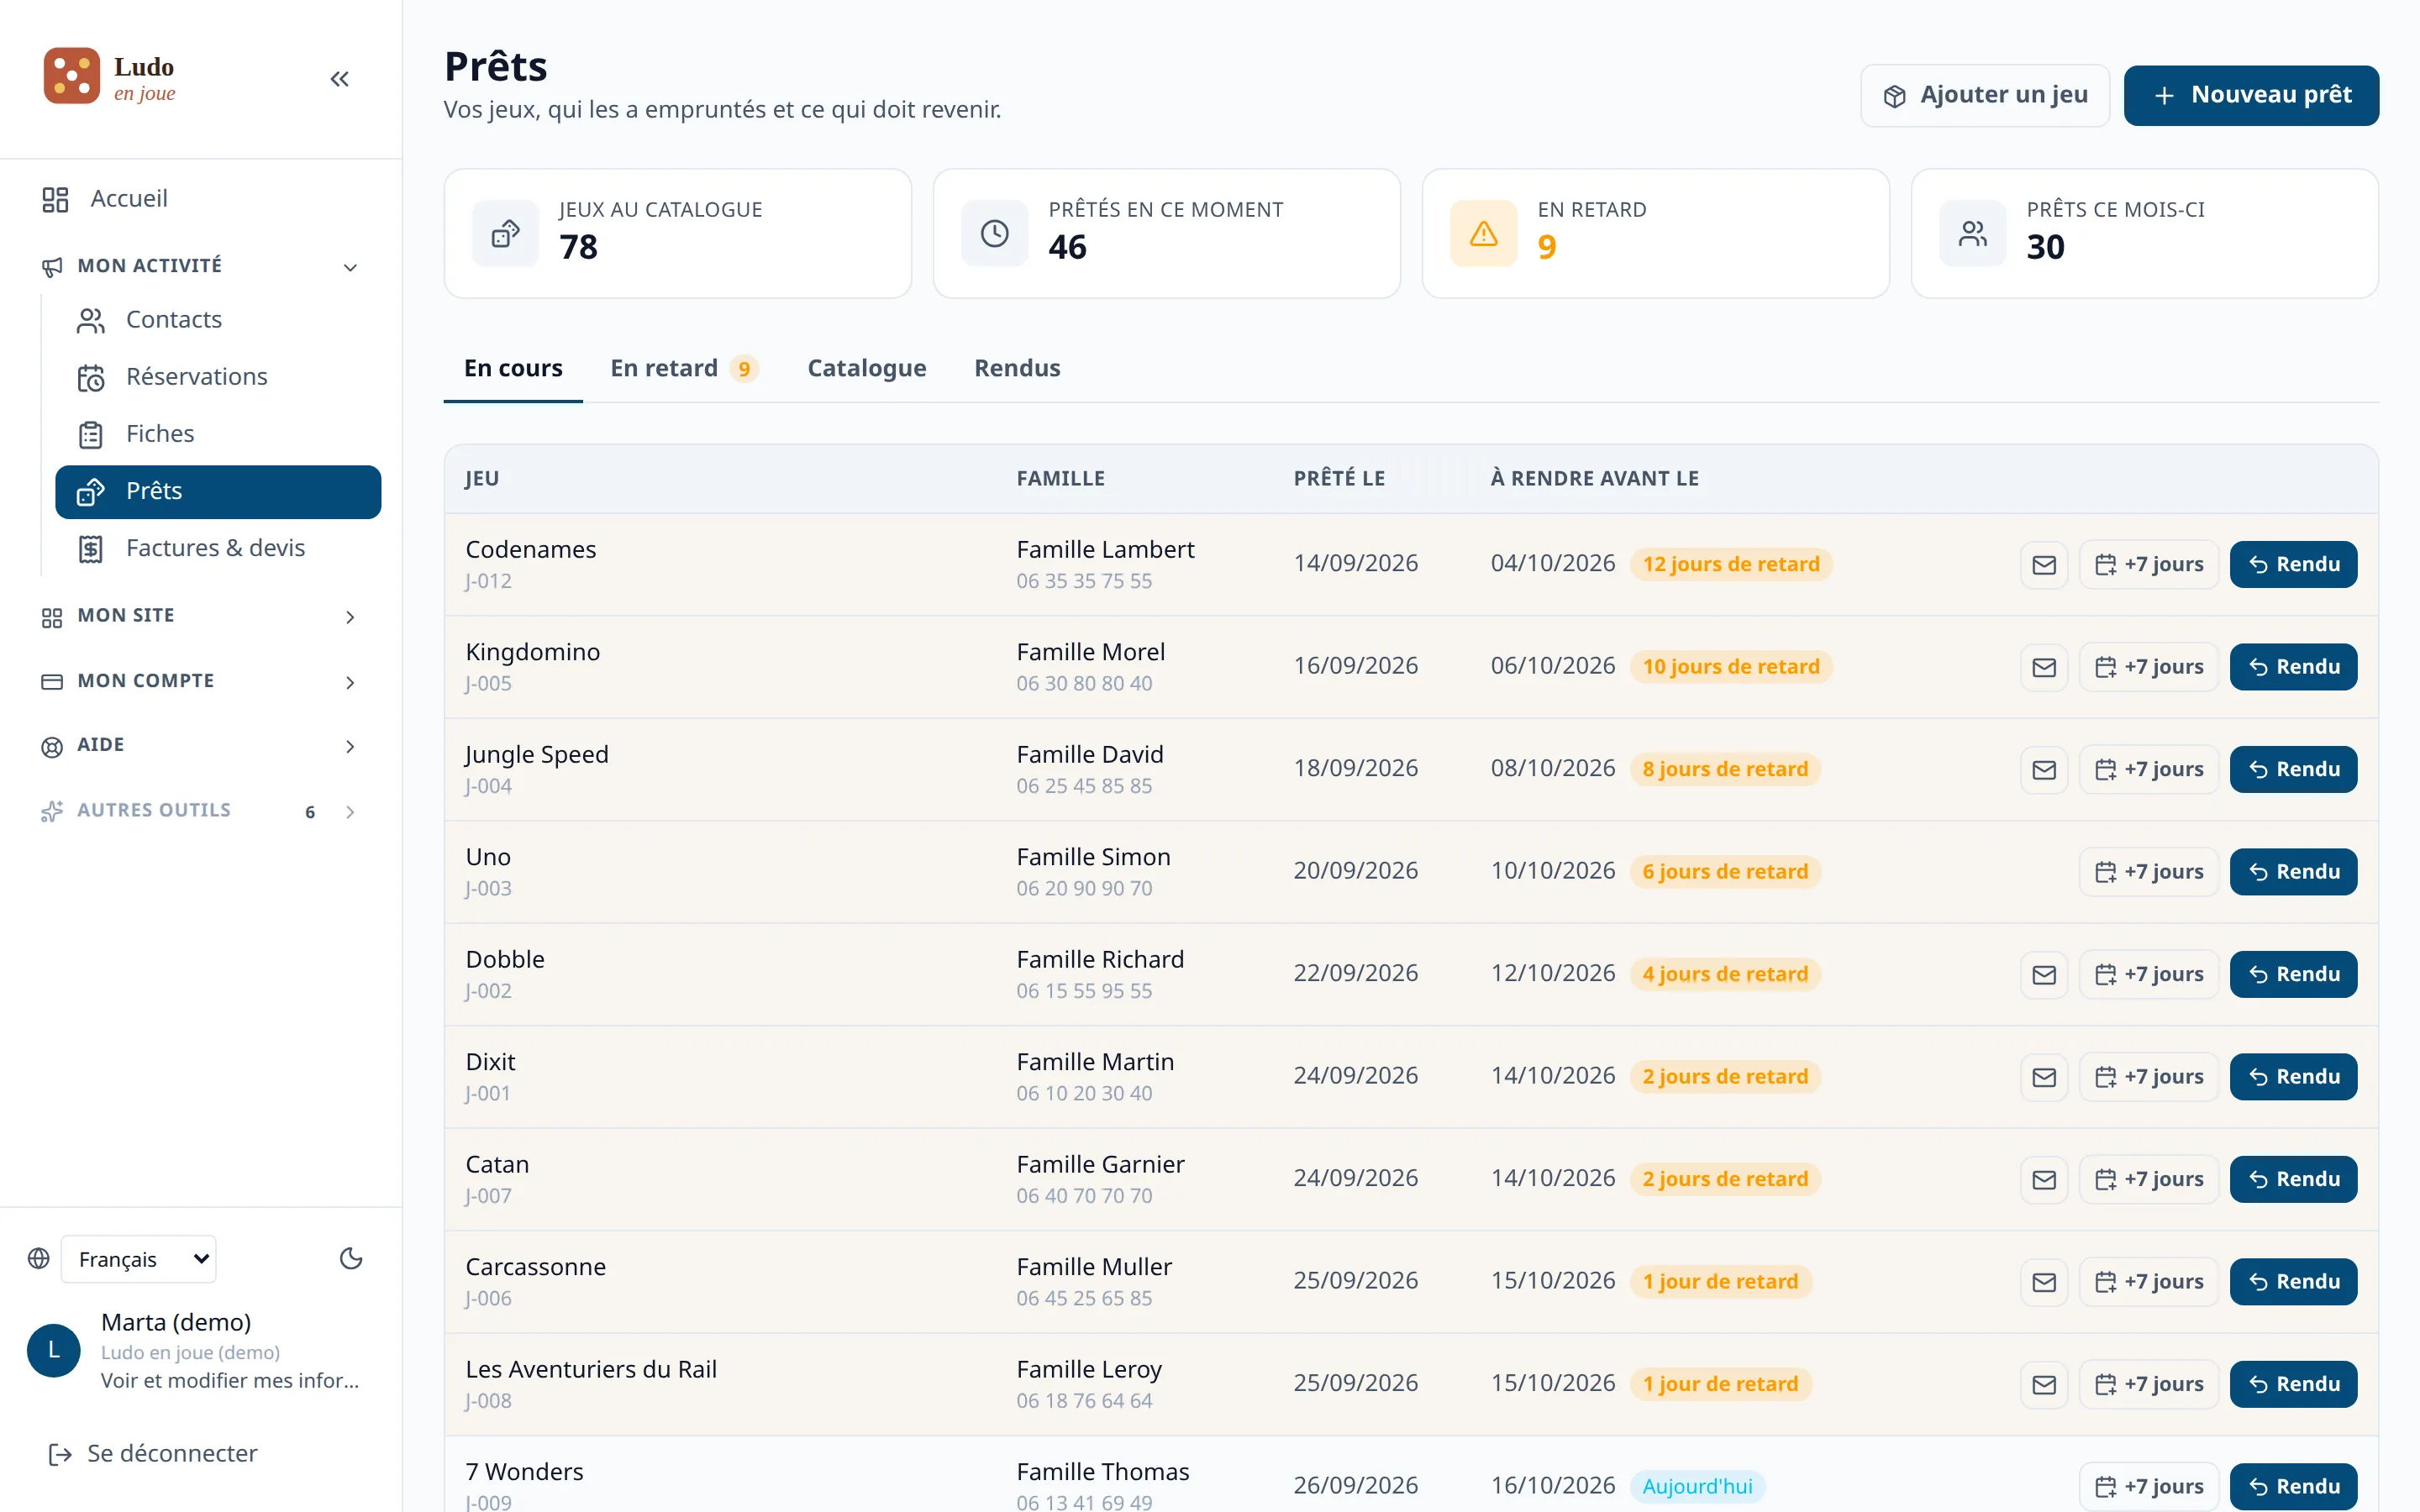Open Fiches in sidebar
Image resolution: width=2420 pixels, height=1512 pixels.
[218, 434]
